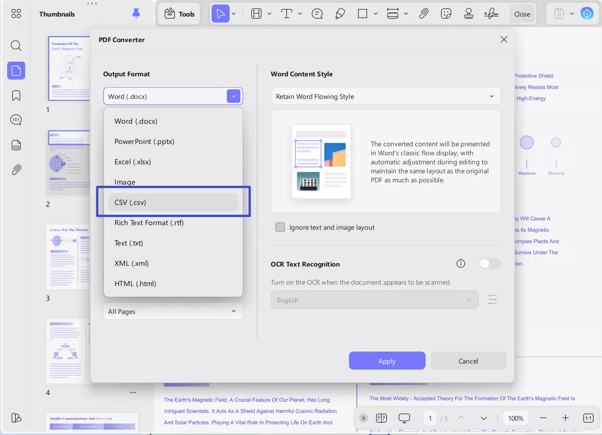
Task: Select the rectangle shape tool
Action: [x=363, y=14]
